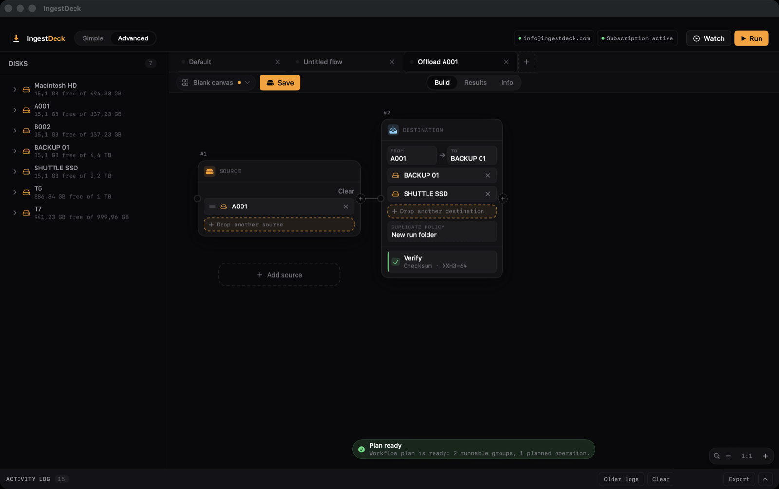Click the Subscription active status badge
The height and width of the screenshot is (489, 779).
pyautogui.click(x=637, y=38)
